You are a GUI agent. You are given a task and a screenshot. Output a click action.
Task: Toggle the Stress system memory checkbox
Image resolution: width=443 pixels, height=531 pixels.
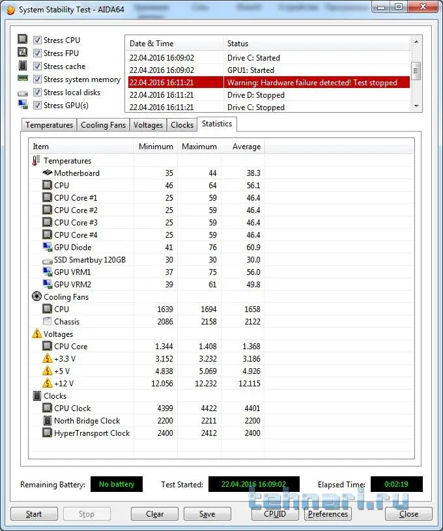[x=37, y=79]
